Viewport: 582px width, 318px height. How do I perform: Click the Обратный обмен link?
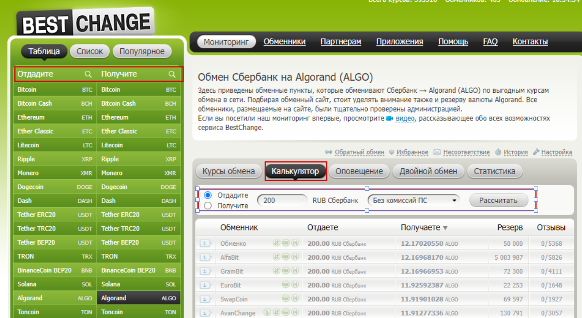(359, 152)
